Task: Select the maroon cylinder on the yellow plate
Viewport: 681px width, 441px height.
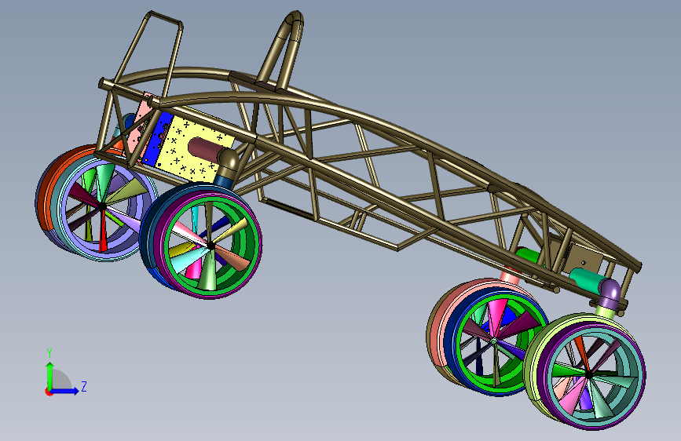Action: pos(204,150)
